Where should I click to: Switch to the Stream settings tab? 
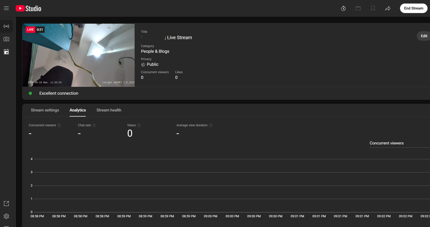45,110
